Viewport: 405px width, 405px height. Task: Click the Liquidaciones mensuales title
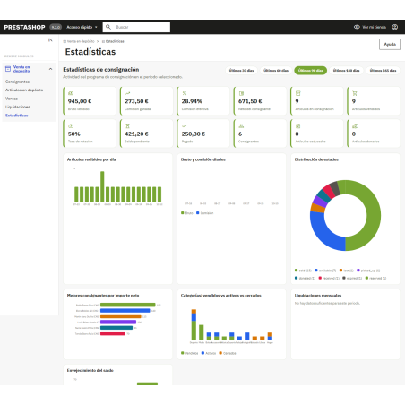click(x=318, y=296)
